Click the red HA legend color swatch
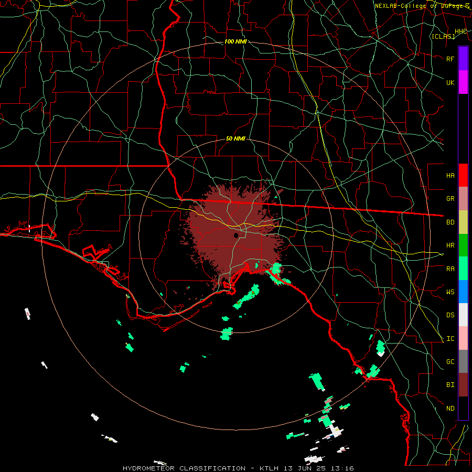472x472 pixels. [463, 175]
